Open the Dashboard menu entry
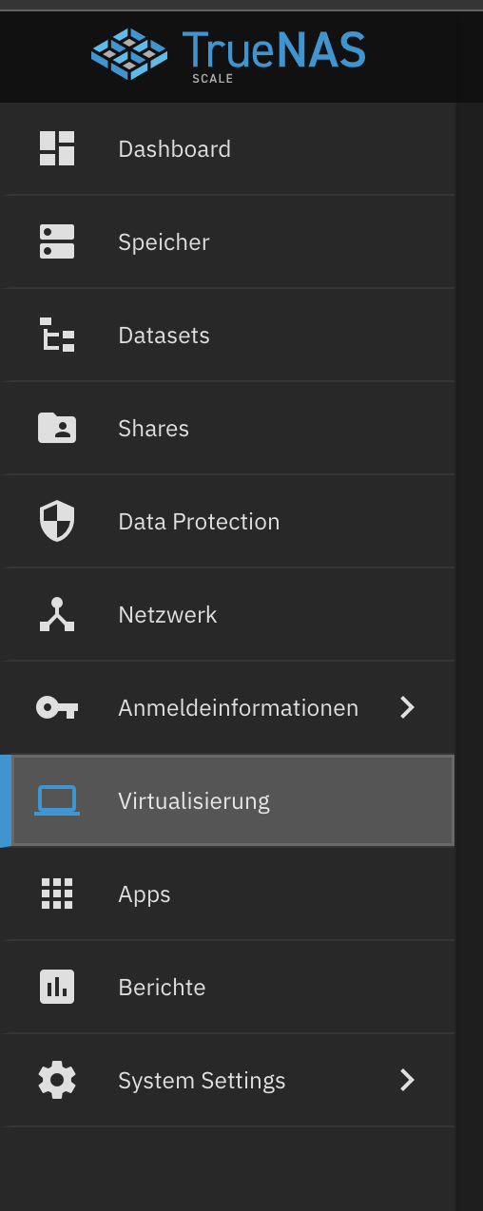Screen dimensions: 483x1211 pos(228,149)
